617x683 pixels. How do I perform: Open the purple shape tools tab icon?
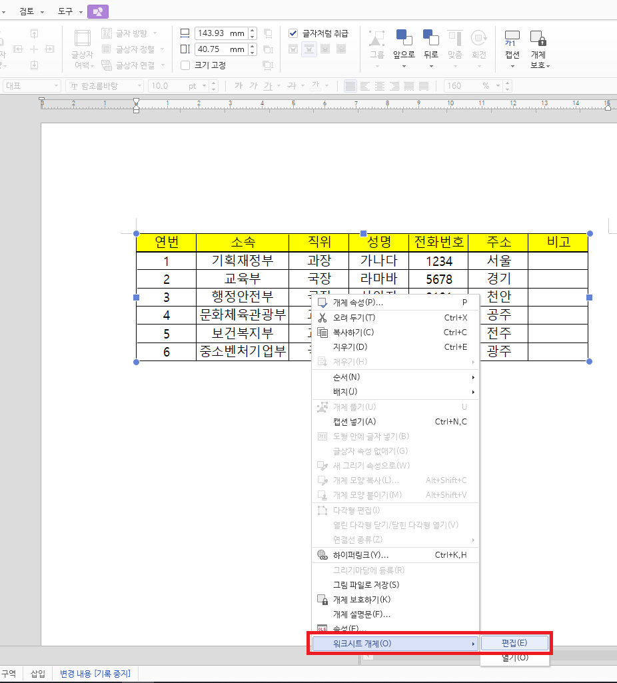pos(97,12)
